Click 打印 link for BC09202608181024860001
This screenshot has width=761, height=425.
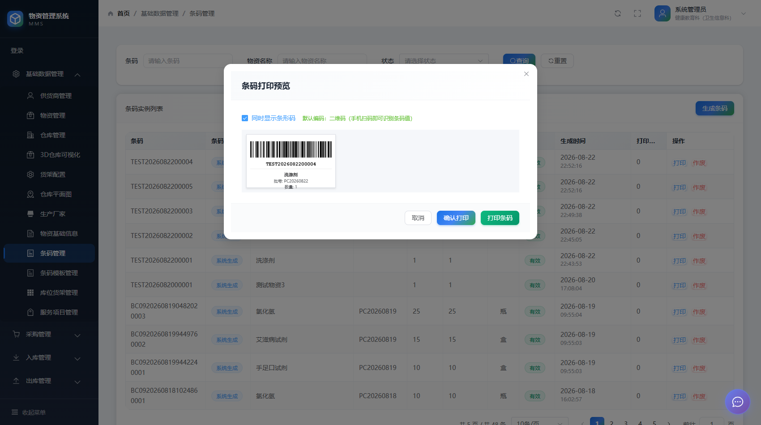coord(680,396)
